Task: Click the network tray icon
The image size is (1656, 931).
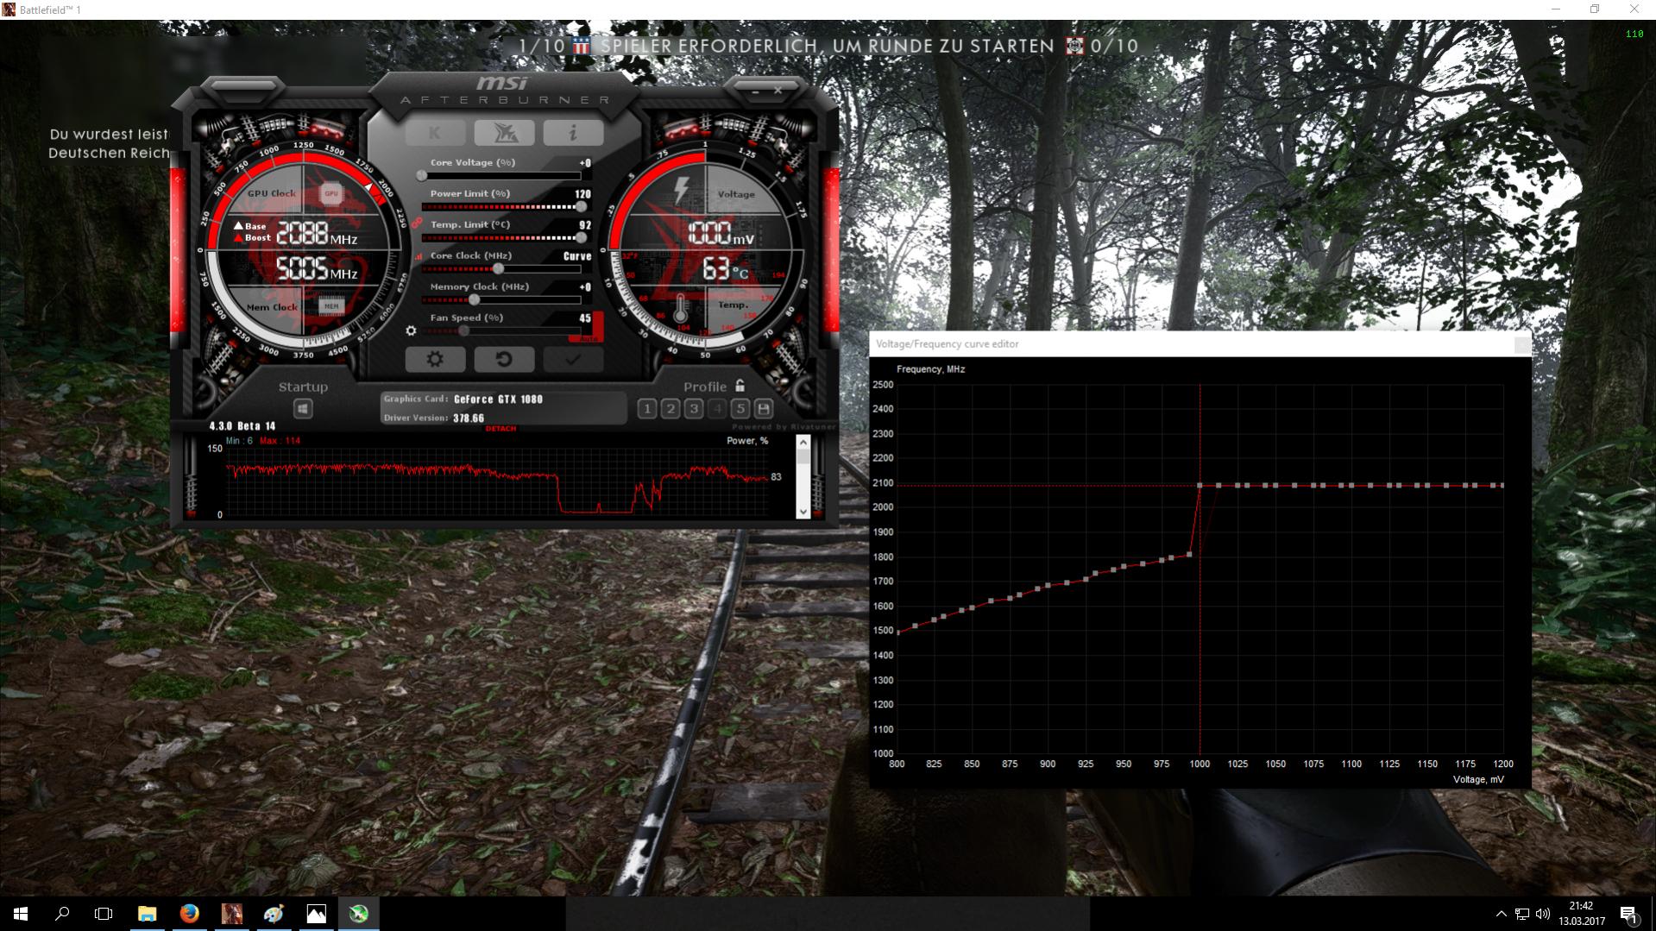Action: [x=1522, y=914]
